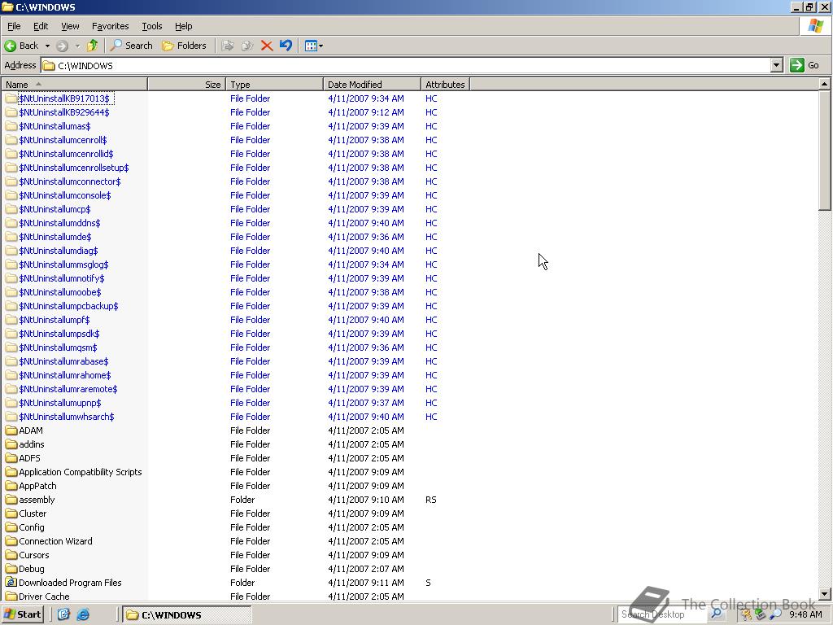This screenshot has width=833, height=625.
Task: Click the Move To toolbar icon
Action: pyautogui.click(x=228, y=46)
